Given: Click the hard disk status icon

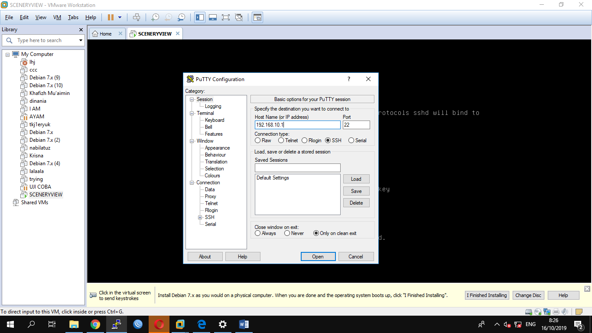Looking at the screenshot, I should (528, 311).
